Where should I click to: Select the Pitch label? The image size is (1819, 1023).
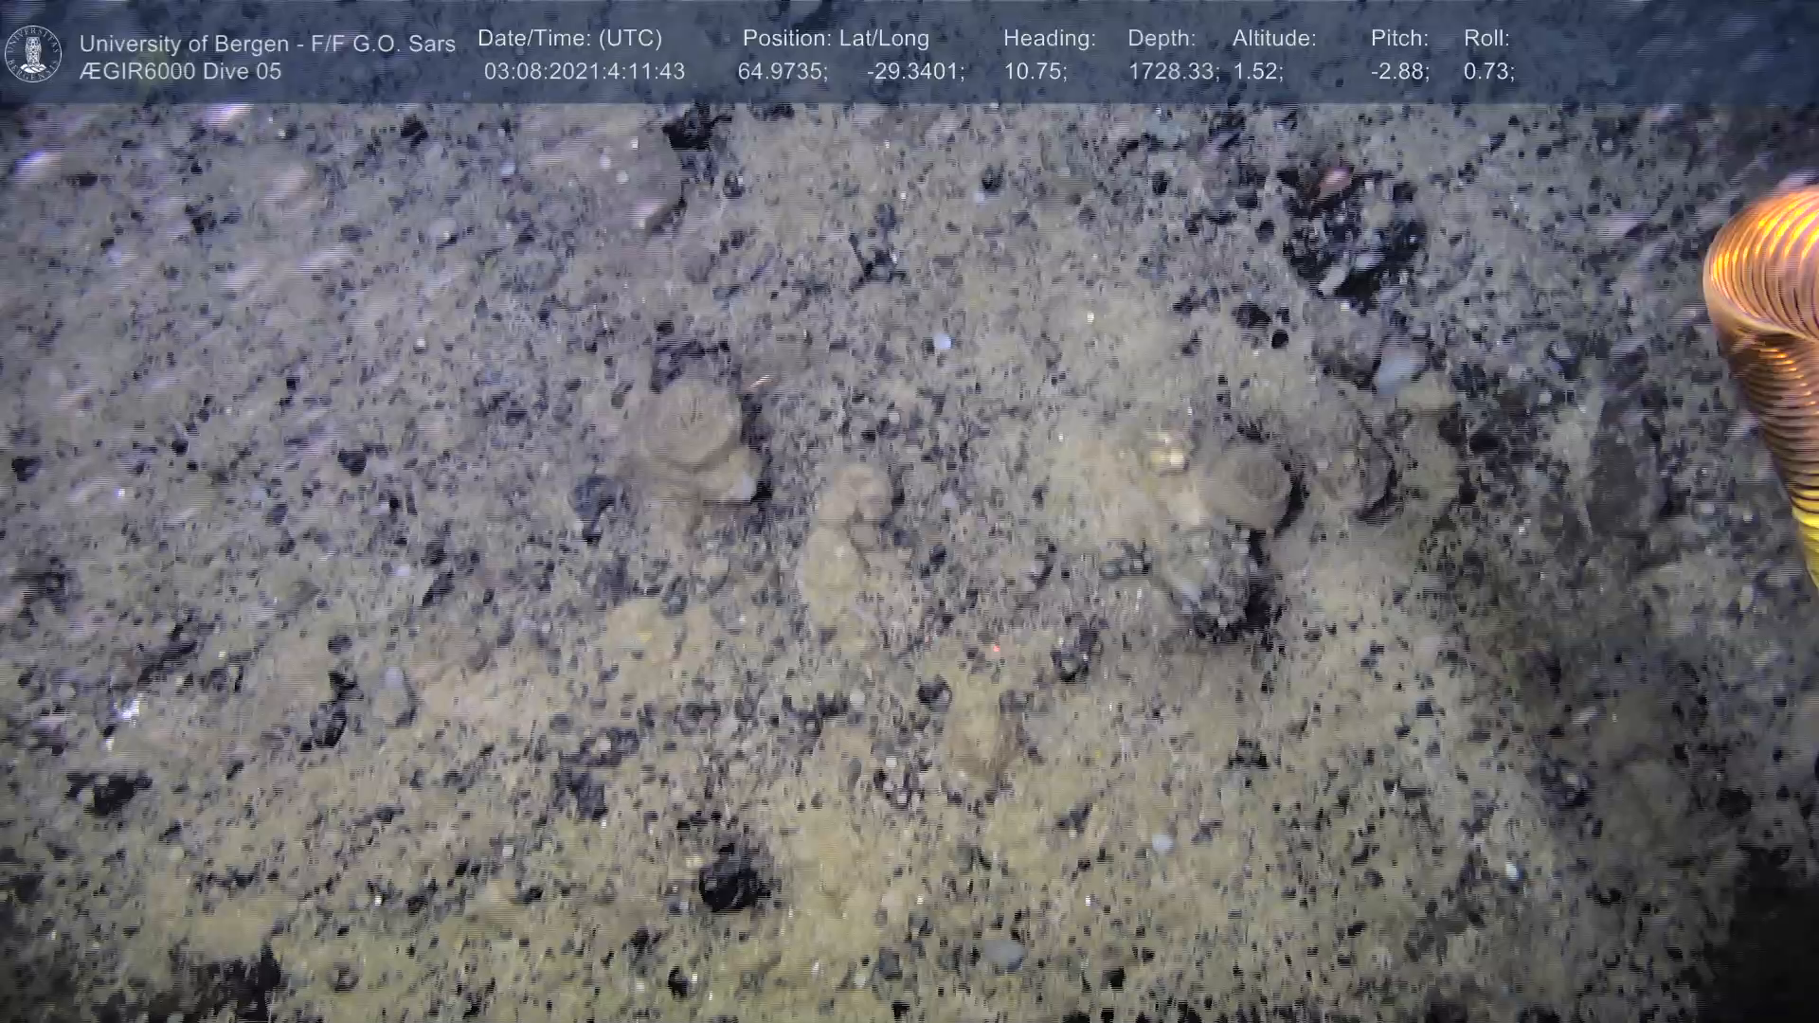click(1398, 39)
